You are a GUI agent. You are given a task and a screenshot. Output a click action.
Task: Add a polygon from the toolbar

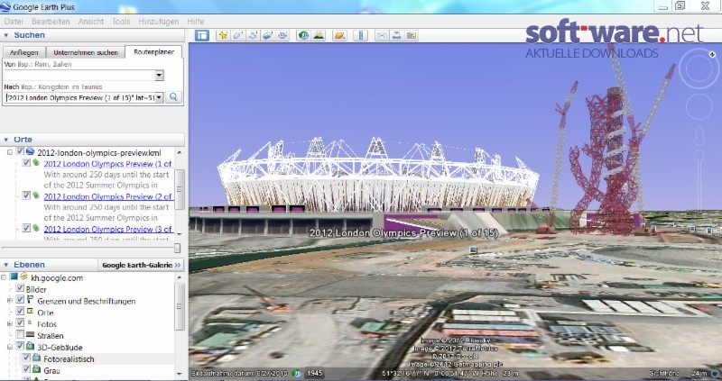click(237, 35)
